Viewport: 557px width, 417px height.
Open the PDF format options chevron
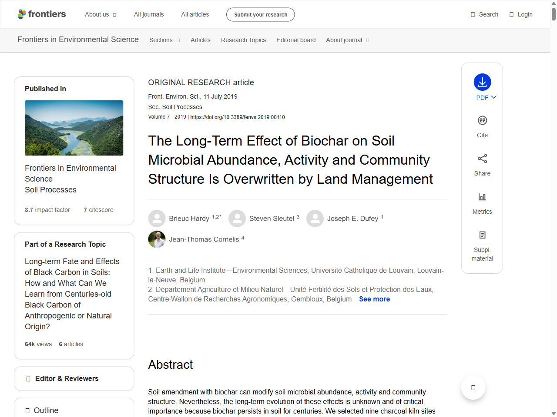tap(493, 98)
